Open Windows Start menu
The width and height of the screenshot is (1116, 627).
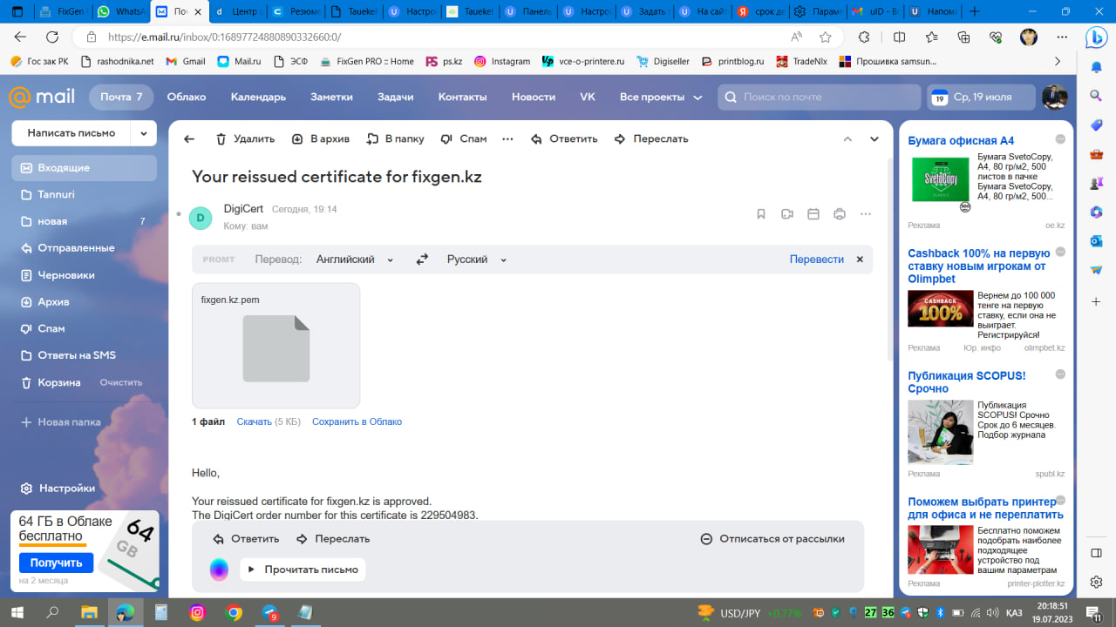(17, 612)
